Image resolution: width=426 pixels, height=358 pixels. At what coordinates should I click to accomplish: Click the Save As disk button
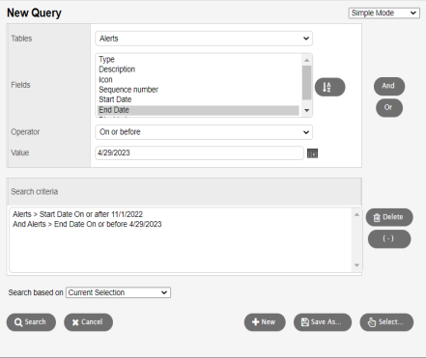[x=323, y=322]
